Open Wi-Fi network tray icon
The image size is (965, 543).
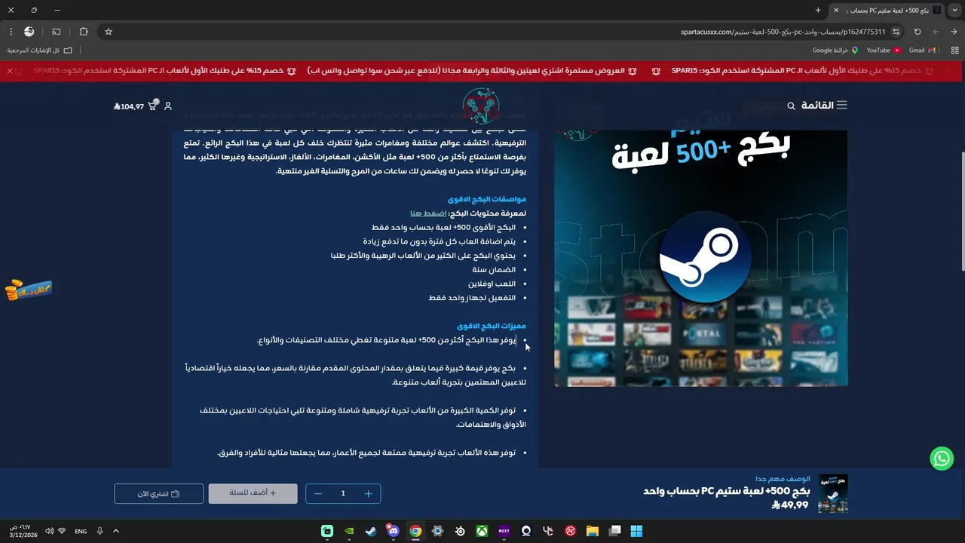click(62, 531)
